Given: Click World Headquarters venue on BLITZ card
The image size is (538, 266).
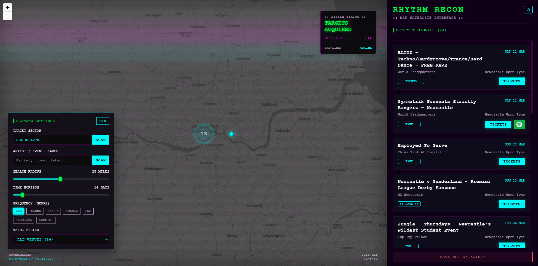Looking at the screenshot, I should pos(416,72).
